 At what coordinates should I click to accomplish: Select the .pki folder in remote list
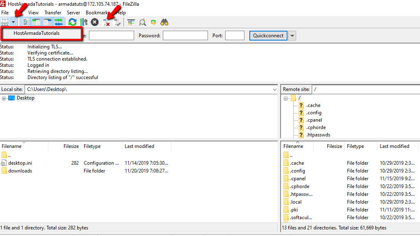(294, 210)
